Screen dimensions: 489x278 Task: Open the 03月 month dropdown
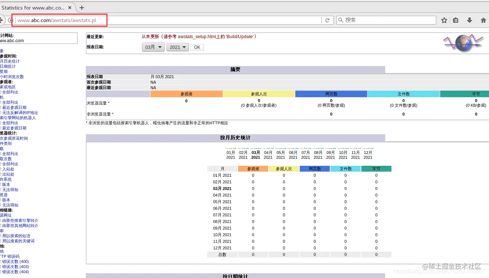tap(153, 47)
